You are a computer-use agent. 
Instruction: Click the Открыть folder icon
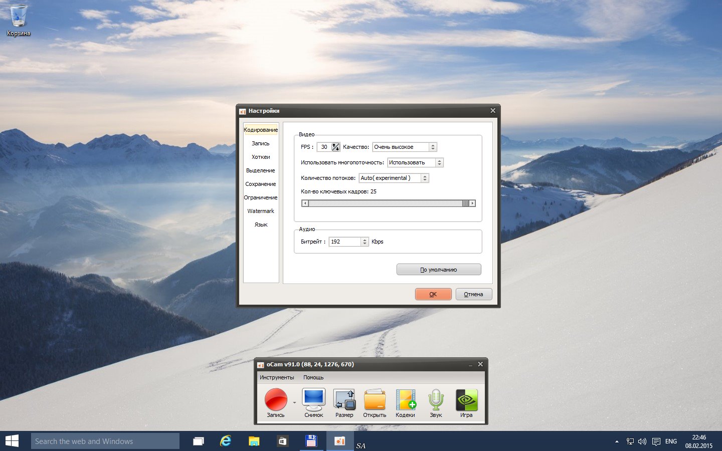(x=375, y=399)
